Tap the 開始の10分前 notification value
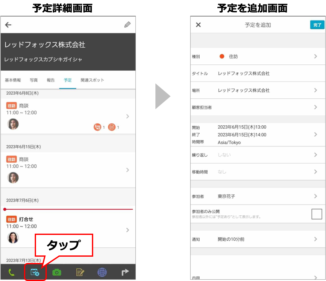Screen dimensions: 326x281 [231, 239]
